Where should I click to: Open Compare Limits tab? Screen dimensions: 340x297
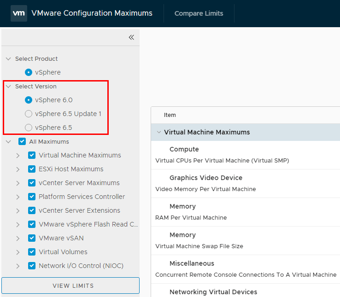(x=199, y=13)
